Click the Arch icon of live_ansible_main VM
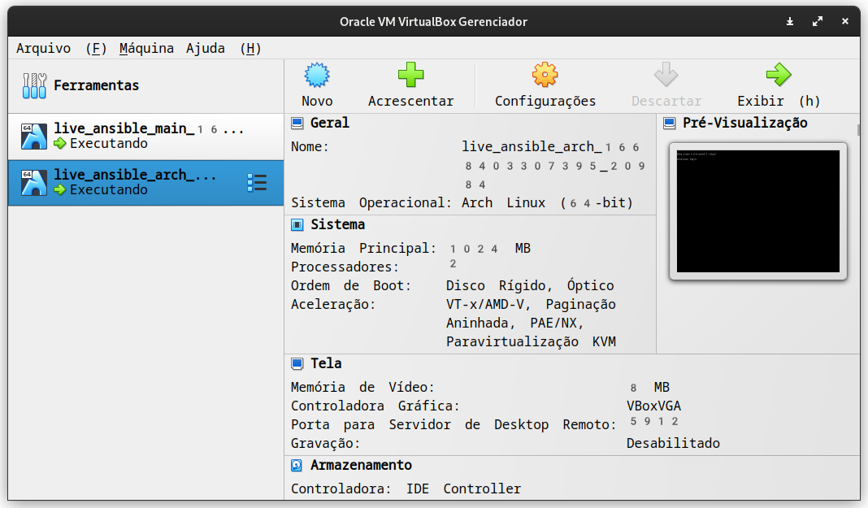Viewport: 868px width, 508px height. point(34,137)
